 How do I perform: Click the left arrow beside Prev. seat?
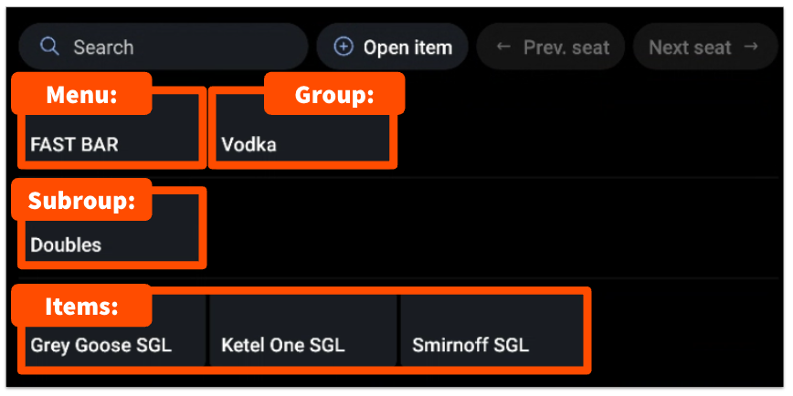(x=502, y=47)
